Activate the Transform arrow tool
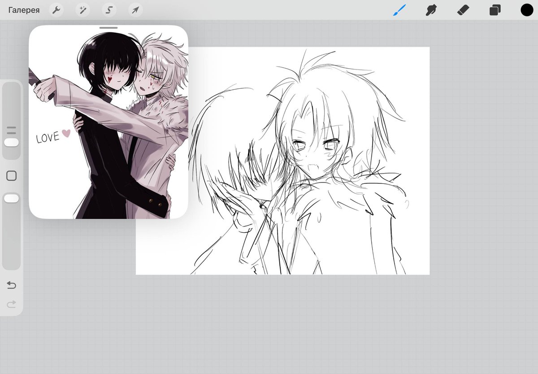 point(135,10)
